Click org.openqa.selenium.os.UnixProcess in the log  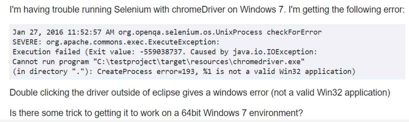(190, 32)
